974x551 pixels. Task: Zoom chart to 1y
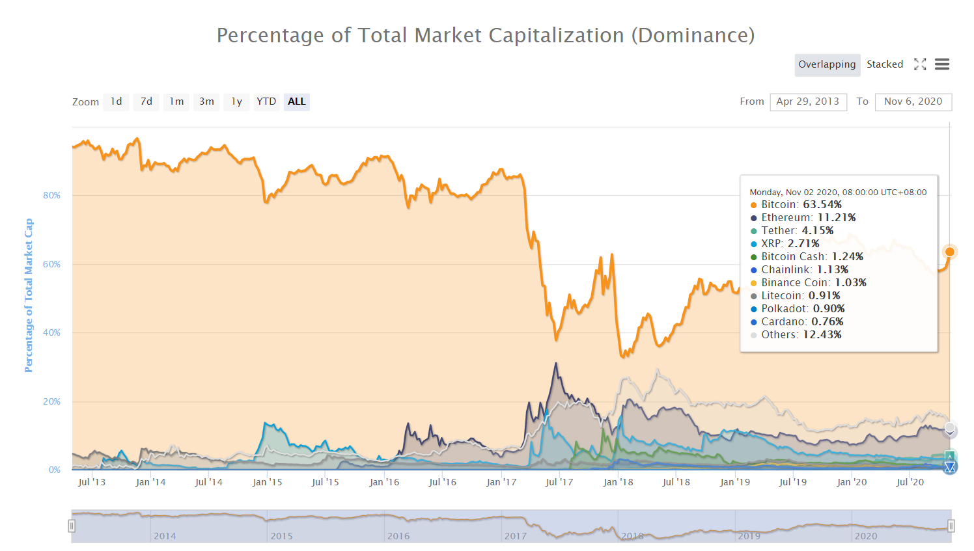pos(236,101)
